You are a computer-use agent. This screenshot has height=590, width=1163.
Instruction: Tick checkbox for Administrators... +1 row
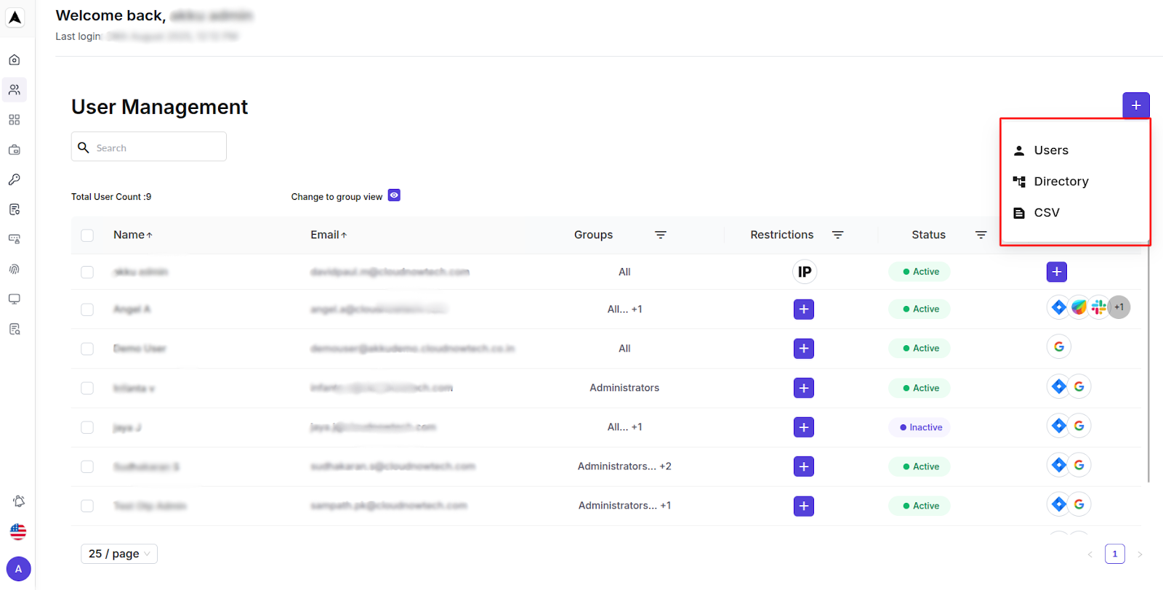[87, 506]
